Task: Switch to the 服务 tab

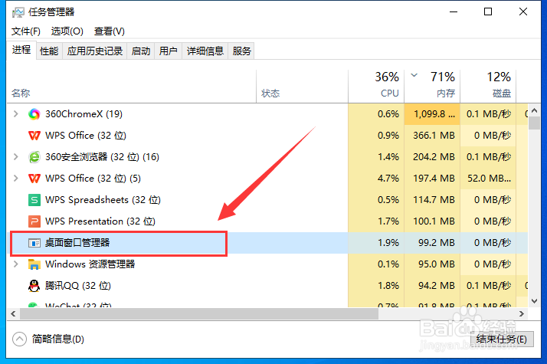Action: click(x=241, y=51)
